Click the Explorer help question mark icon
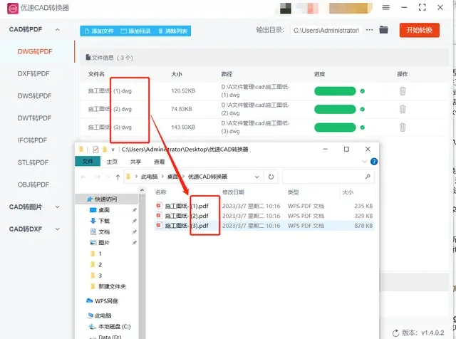456x339 pixels. (374, 162)
